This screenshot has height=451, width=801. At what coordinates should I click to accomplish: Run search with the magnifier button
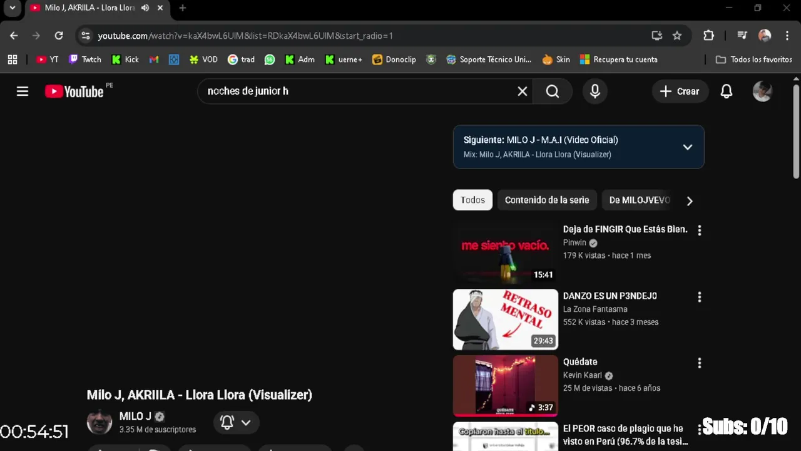553,91
